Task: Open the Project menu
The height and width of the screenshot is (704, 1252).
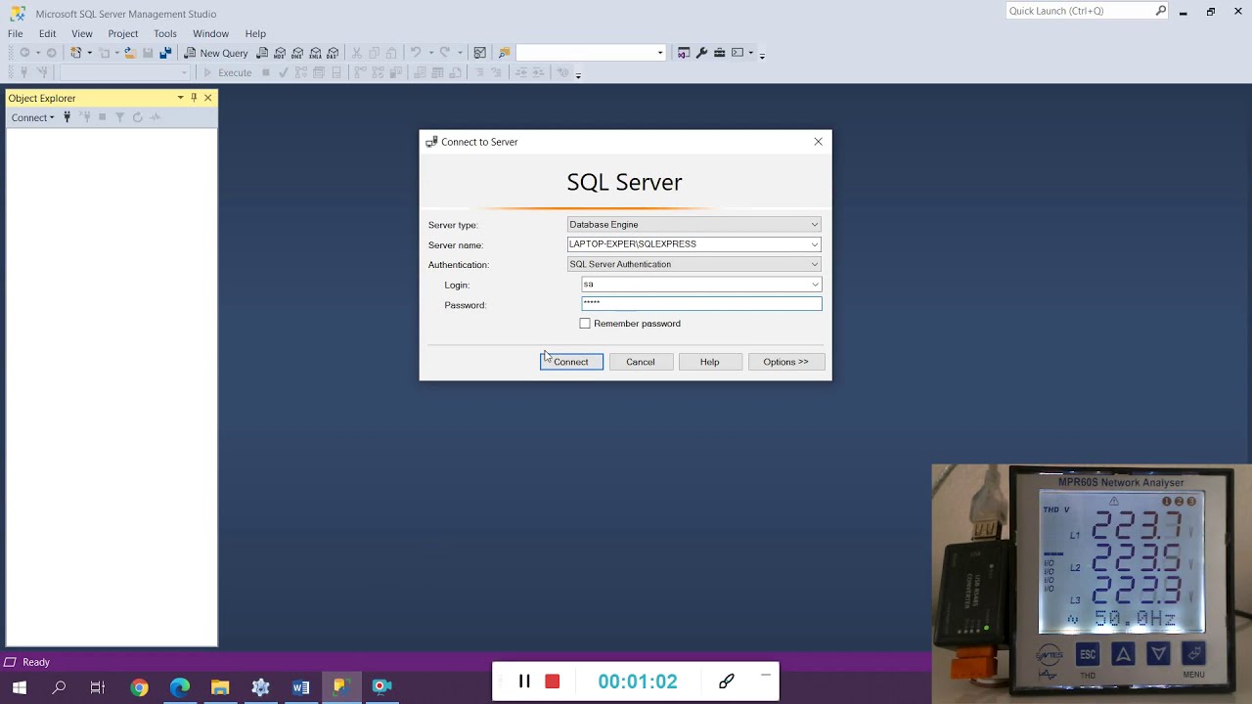Action: [123, 33]
